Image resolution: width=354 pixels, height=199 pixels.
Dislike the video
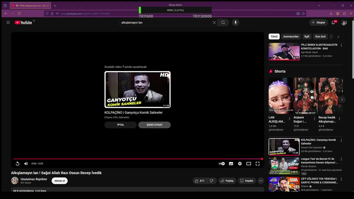pyautogui.click(x=212, y=181)
